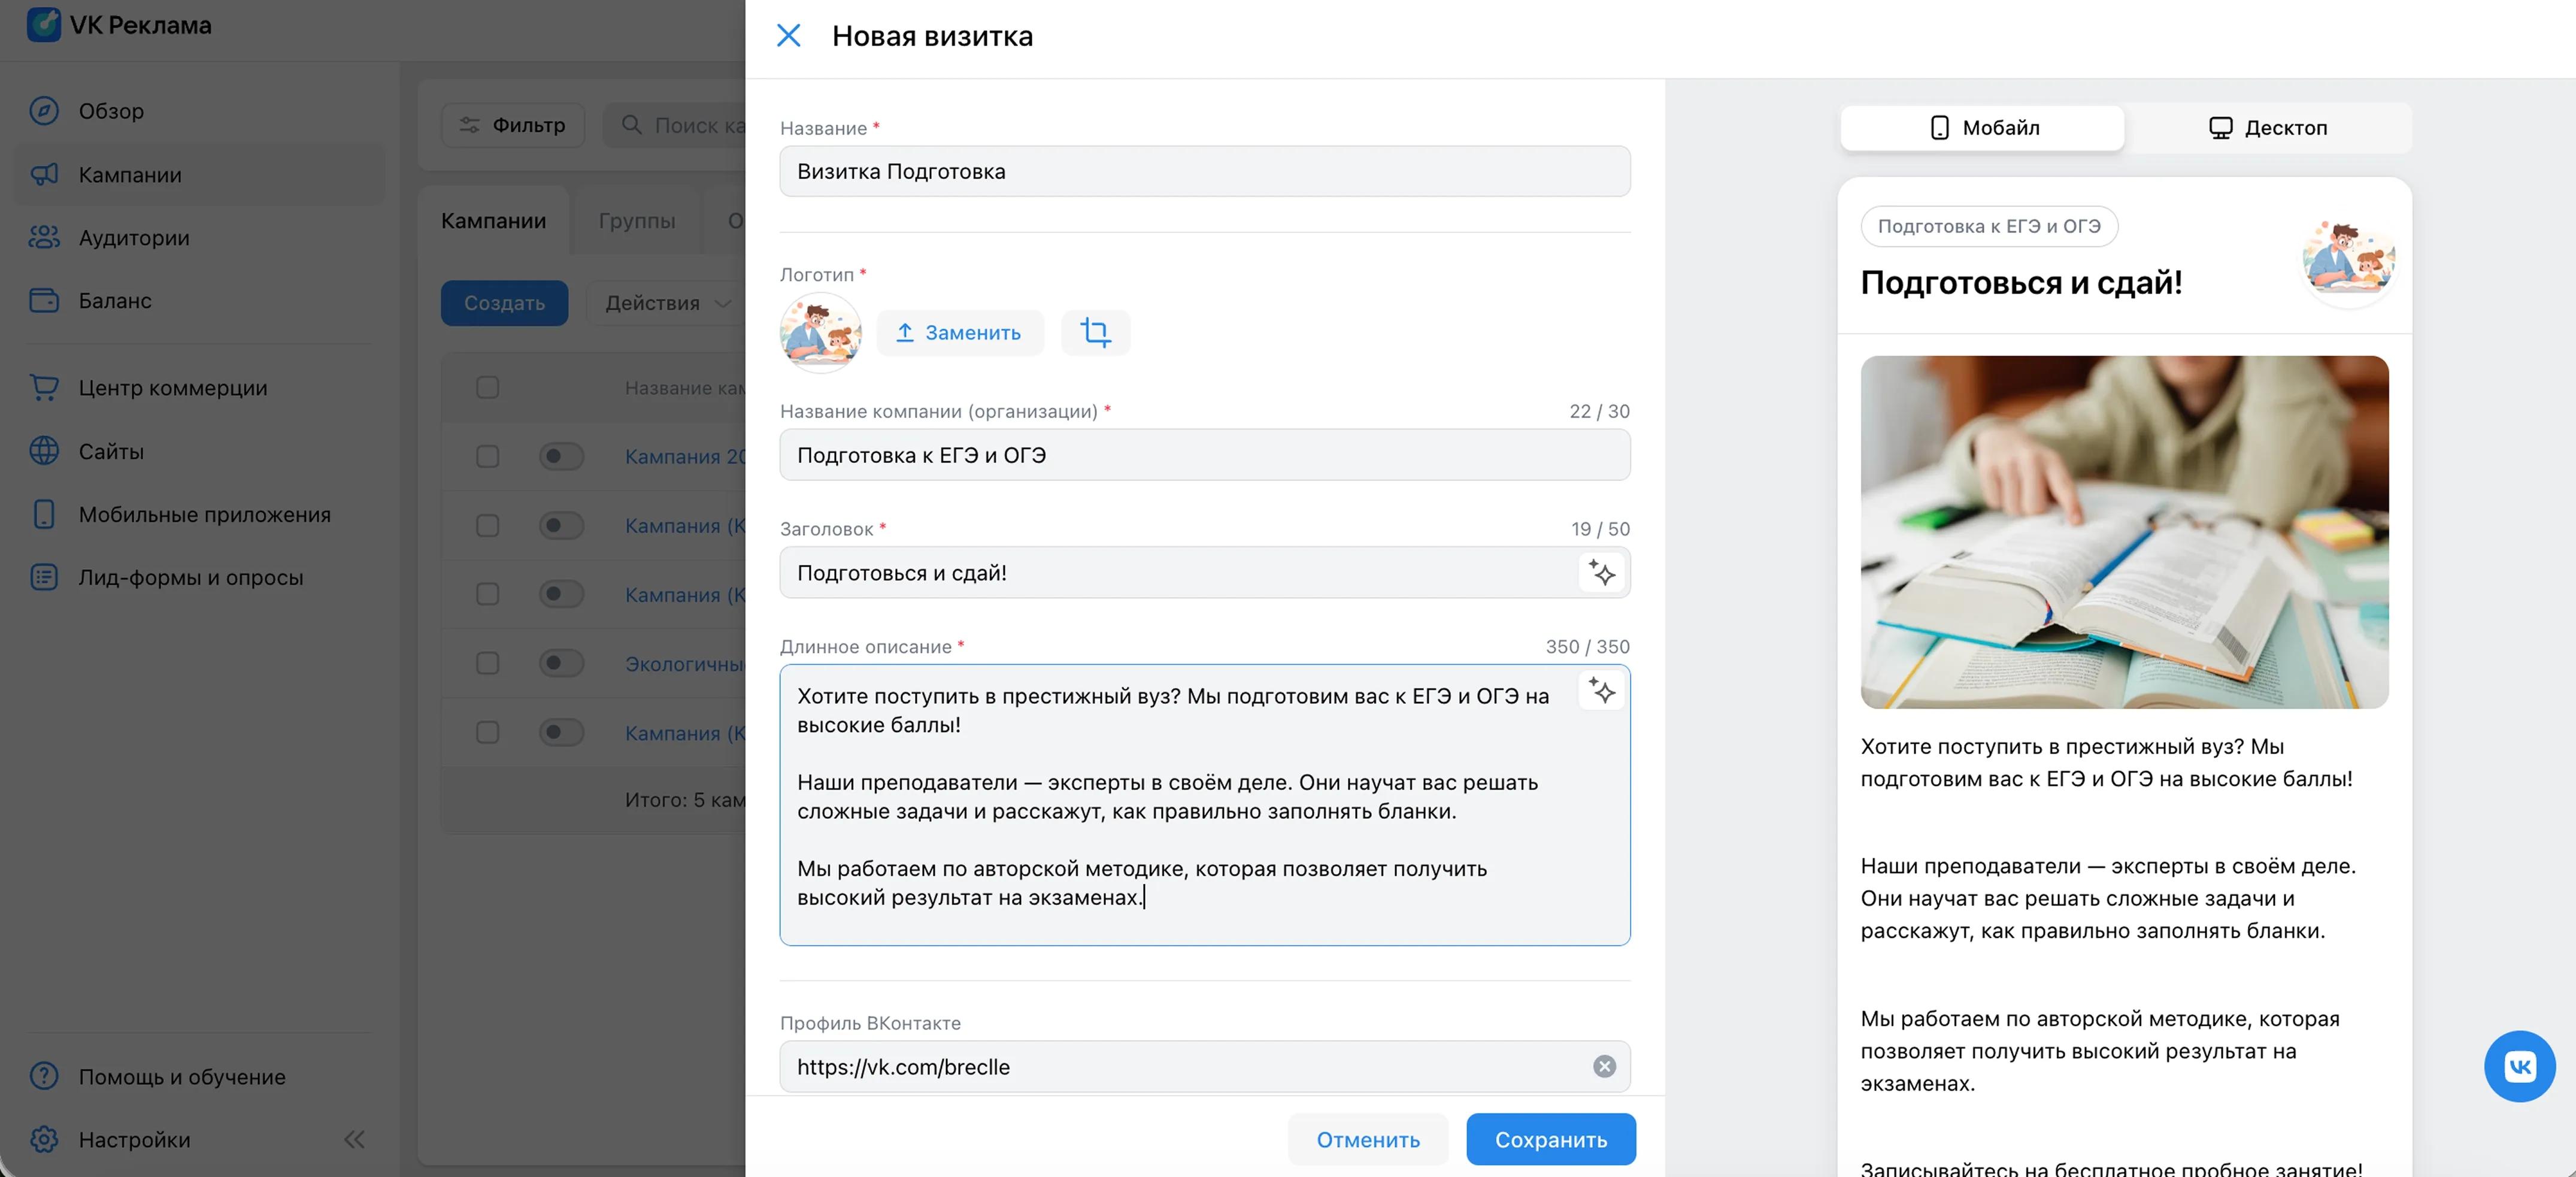This screenshot has width=2576, height=1177.
Task: Click the search magnifier in Поиск field
Action: click(631, 125)
